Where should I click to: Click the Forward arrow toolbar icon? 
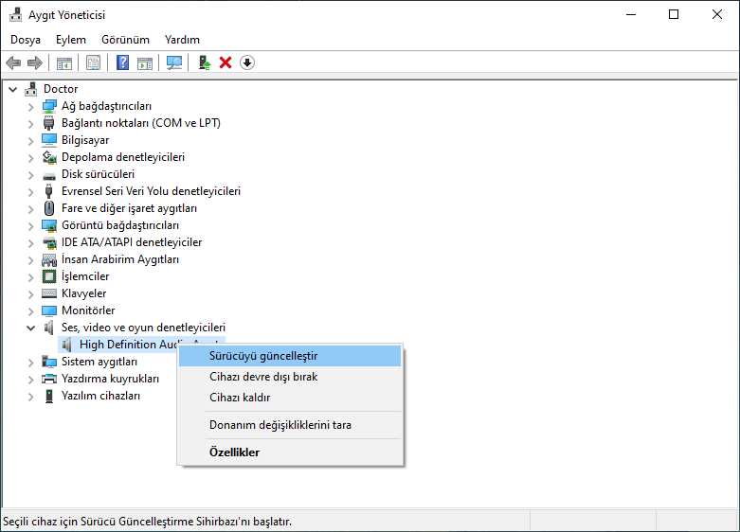tap(35, 62)
